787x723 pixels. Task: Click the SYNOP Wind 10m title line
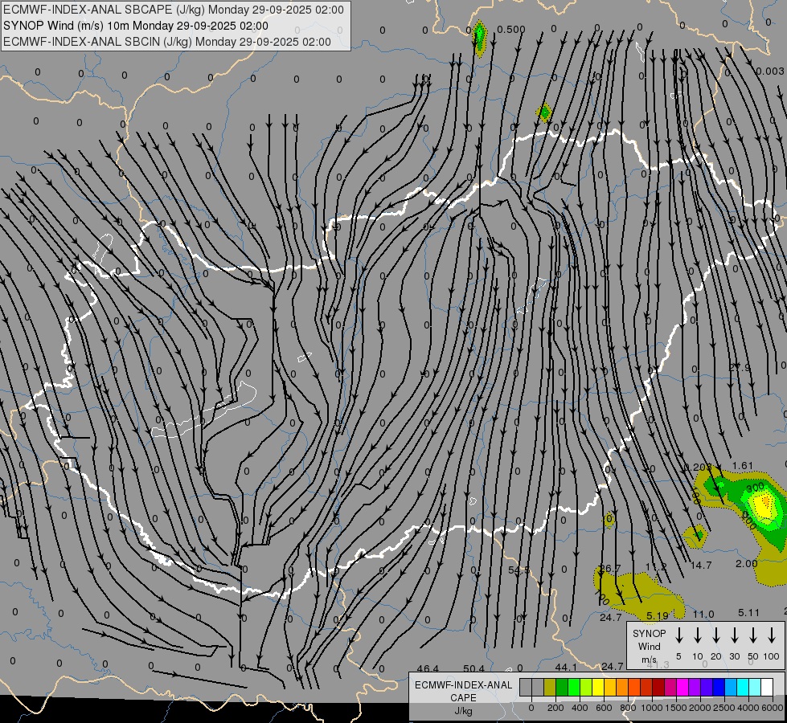tap(136, 26)
